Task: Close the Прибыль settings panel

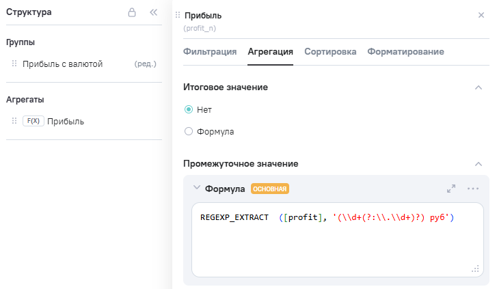Action: pos(481,14)
